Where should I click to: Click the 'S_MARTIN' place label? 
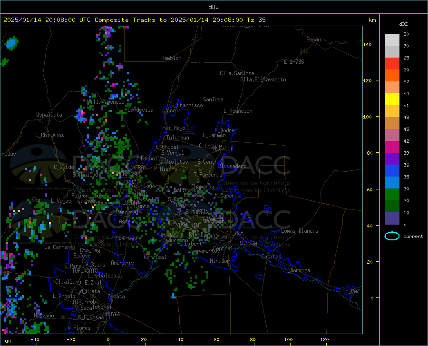point(197,212)
